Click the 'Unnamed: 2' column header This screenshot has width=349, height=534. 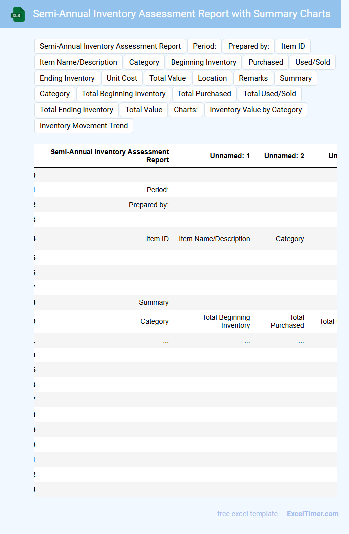point(284,156)
